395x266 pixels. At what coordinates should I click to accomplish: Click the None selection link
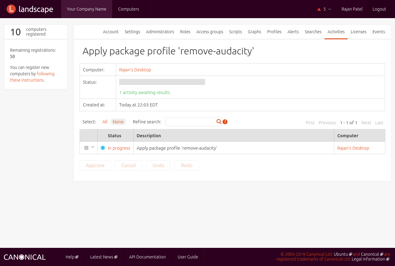(x=118, y=122)
